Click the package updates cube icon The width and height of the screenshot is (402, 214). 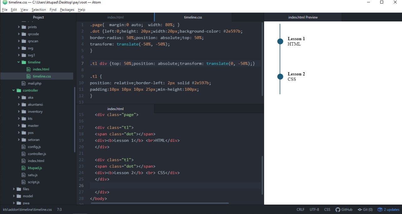pos(380,210)
